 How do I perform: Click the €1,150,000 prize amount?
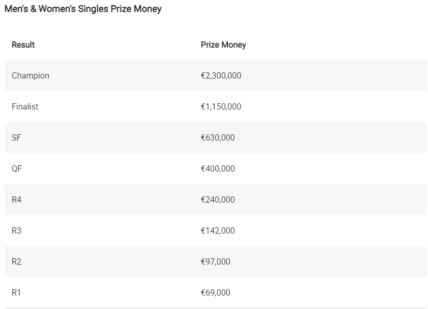(221, 107)
